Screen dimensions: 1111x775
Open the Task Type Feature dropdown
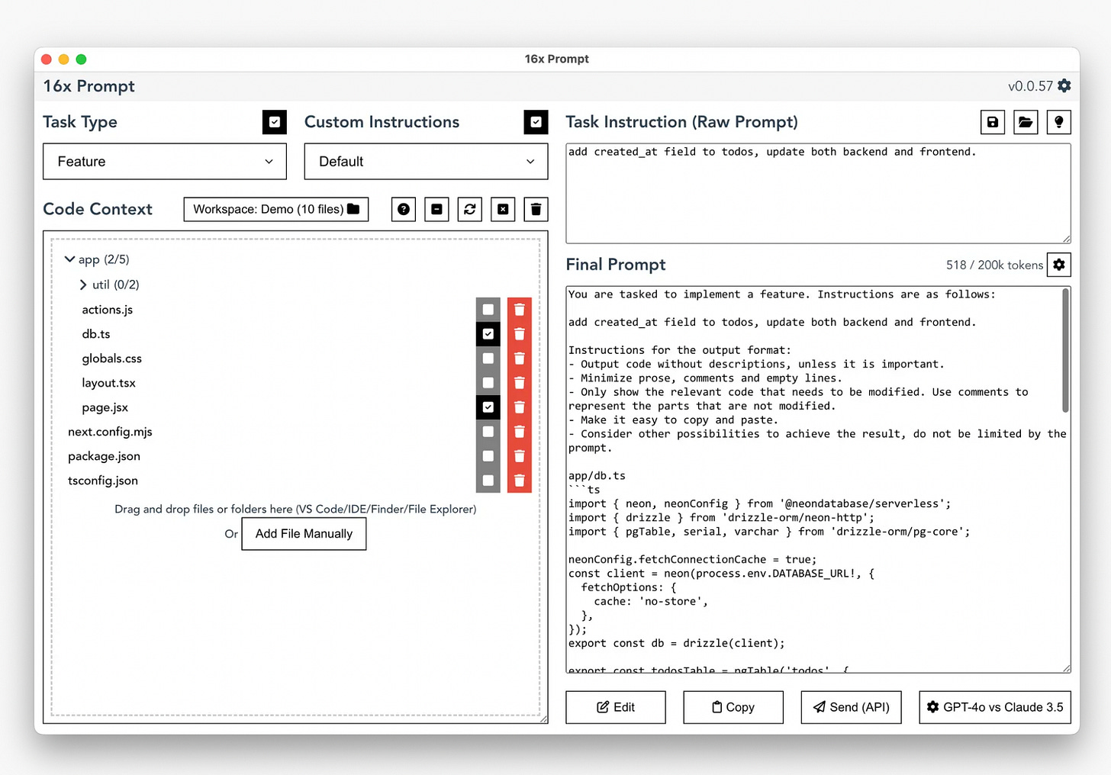(165, 162)
